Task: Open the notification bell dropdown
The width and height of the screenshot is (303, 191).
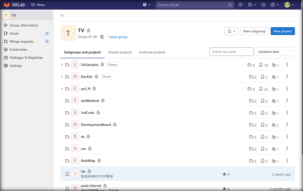Action: 231,31
